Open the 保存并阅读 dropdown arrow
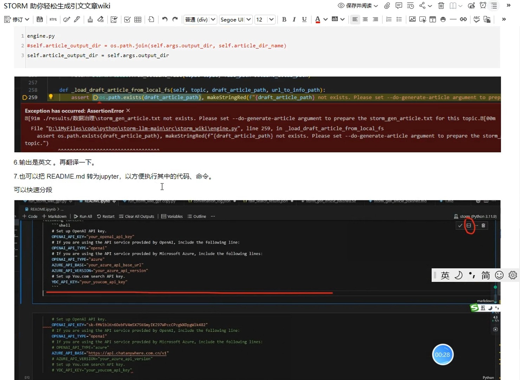Screen dimensions: 520x380 (376, 6)
